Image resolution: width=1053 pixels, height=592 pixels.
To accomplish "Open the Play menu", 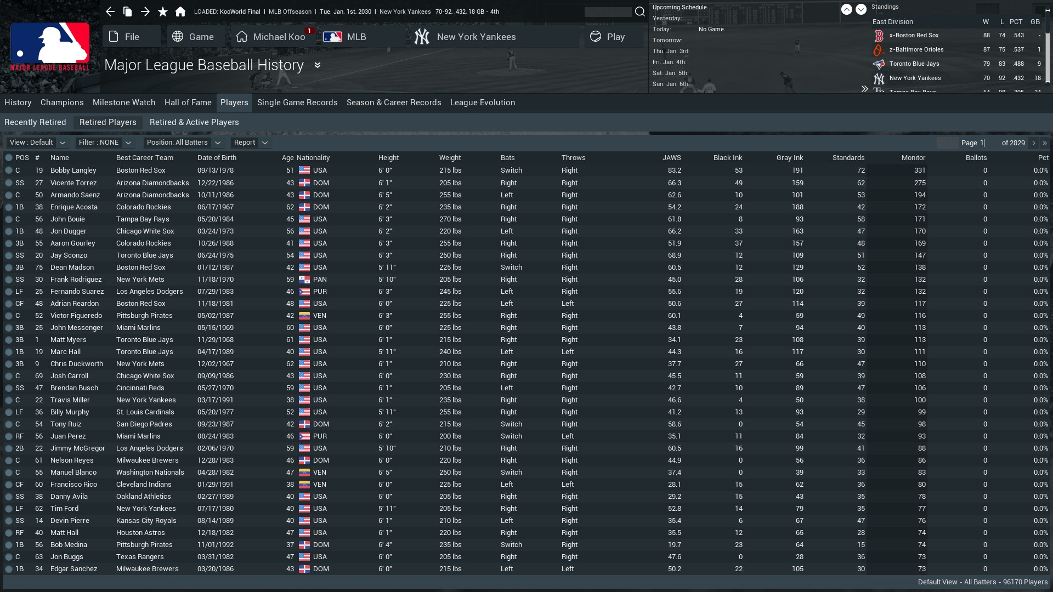I will (x=613, y=37).
